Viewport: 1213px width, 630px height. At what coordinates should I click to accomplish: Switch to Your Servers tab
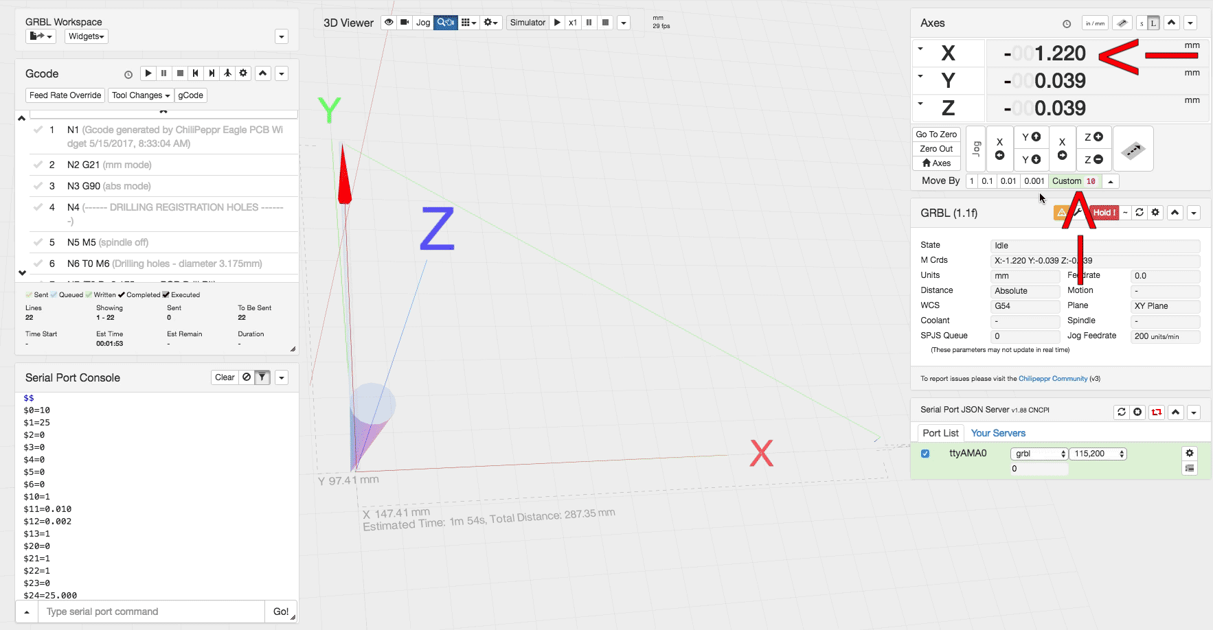[x=997, y=433]
